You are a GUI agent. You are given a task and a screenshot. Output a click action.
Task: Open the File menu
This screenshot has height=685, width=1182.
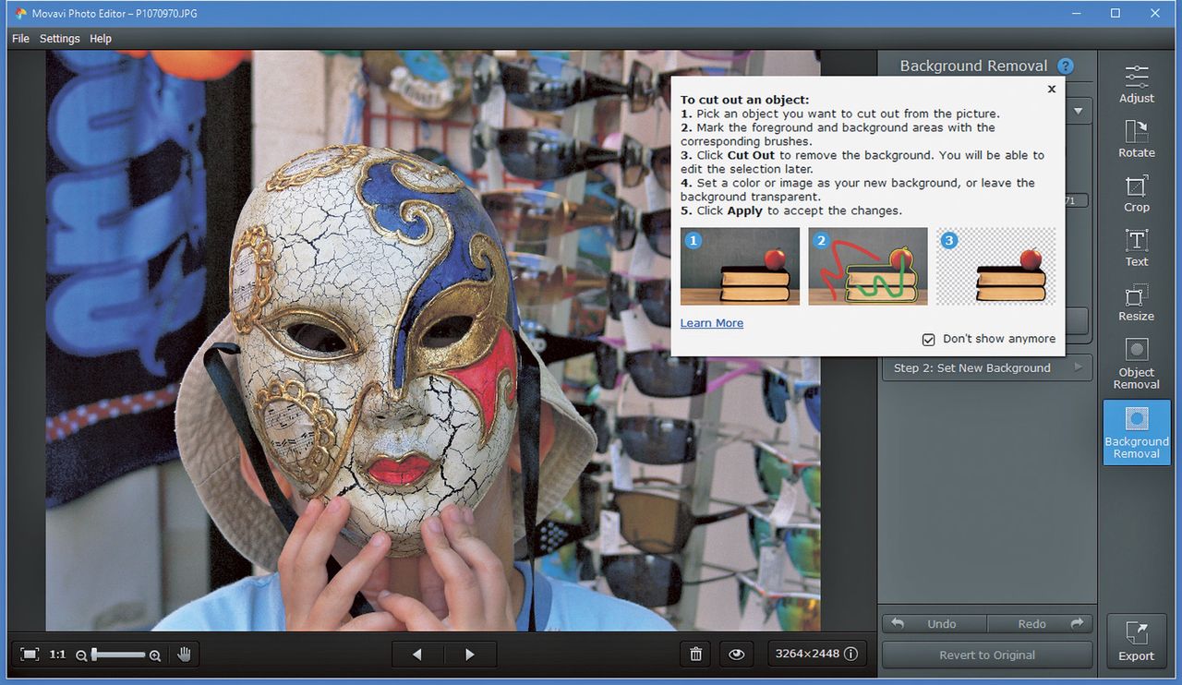tap(20, 39)
